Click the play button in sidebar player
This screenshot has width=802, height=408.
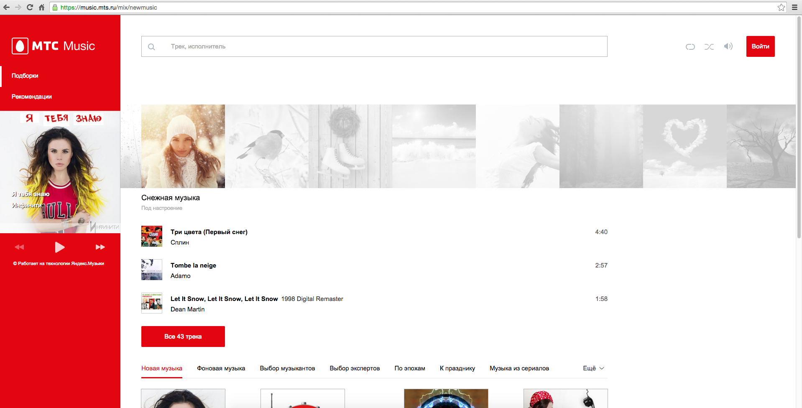click(x=59, y=247)
